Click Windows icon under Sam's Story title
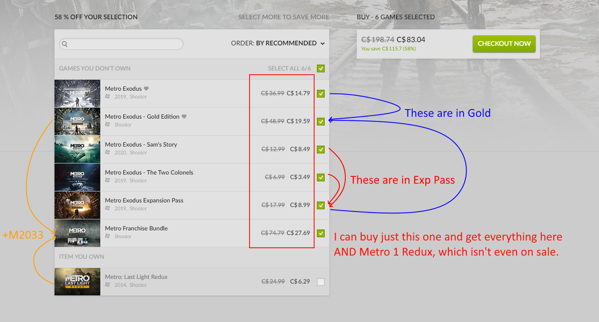Viewport: 599px width, 322px height. tap(108, 153)
